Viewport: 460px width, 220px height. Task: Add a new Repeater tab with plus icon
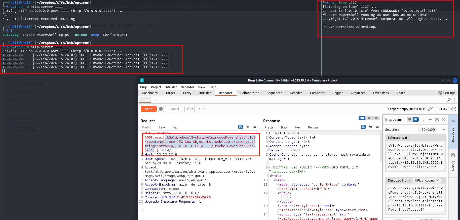pyautogui.click(x=155, y=100)
